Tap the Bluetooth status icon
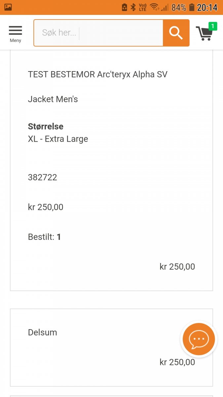The image size is (223, 397). tap(133, 7)
